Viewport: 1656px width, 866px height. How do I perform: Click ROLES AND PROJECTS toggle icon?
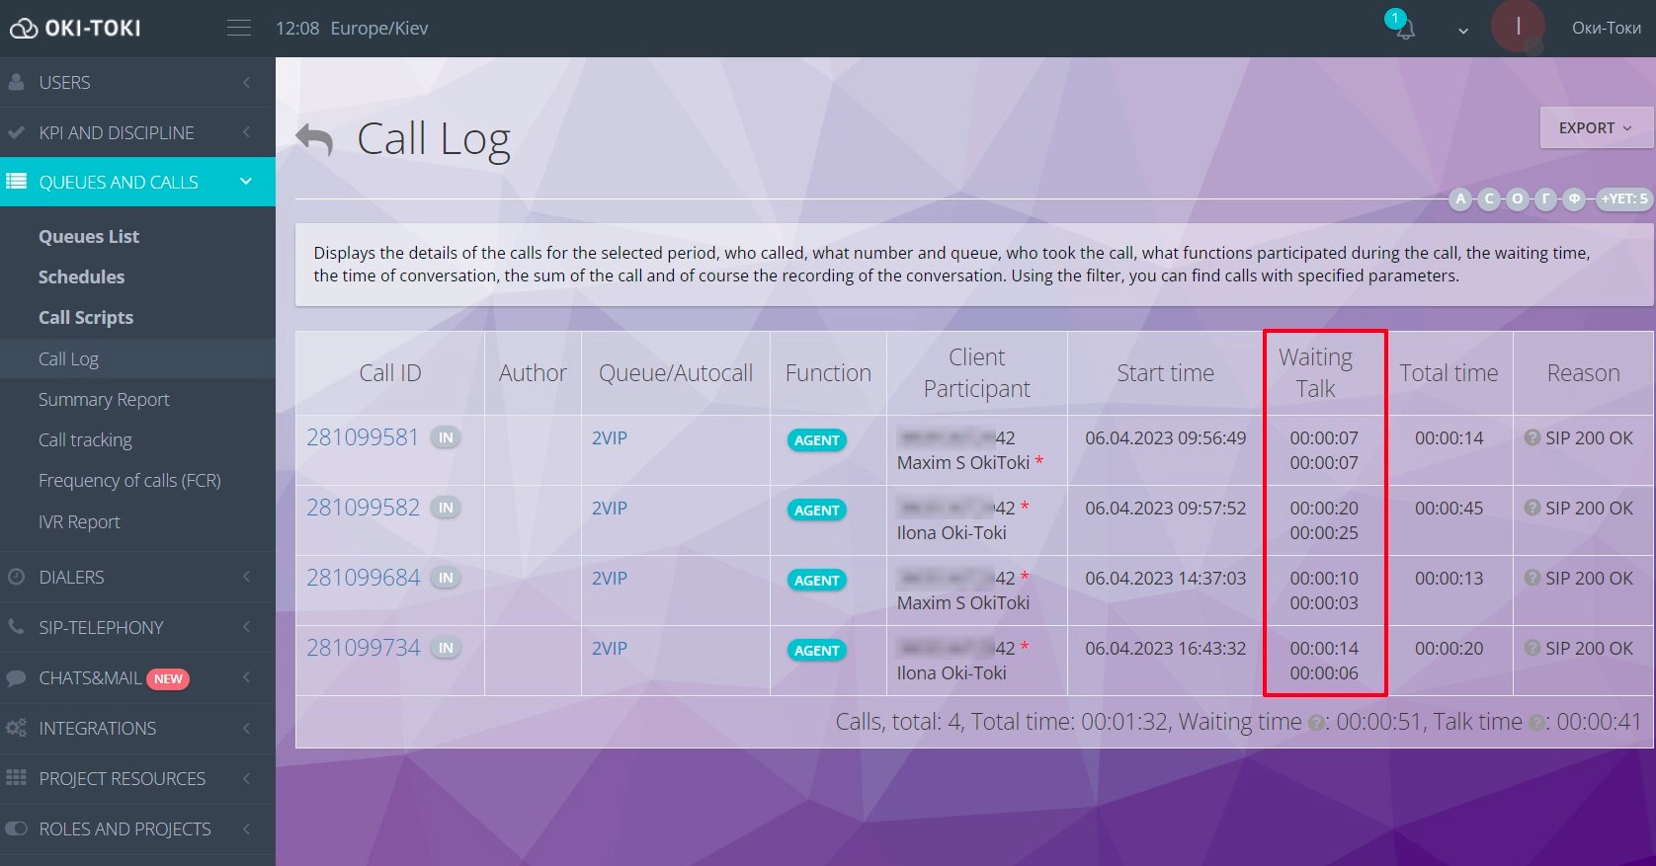pyautogui.click(x=16, y=828)
